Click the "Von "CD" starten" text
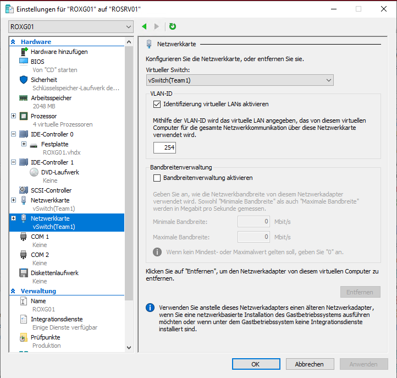This screenshot has width=397, height=378. click(55, 70)
